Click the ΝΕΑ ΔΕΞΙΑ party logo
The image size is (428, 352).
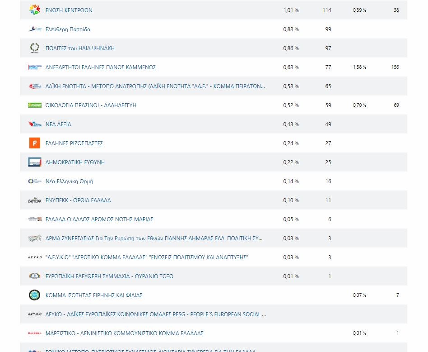[35, 124]
